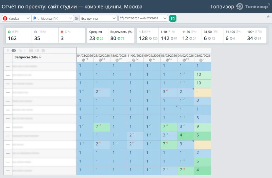The image size is (272, 178).
Task: Click the last row cell 7 under 04/02/2026
Action: (186, 171)
